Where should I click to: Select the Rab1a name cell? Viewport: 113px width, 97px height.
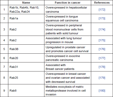tap(26, 18)
